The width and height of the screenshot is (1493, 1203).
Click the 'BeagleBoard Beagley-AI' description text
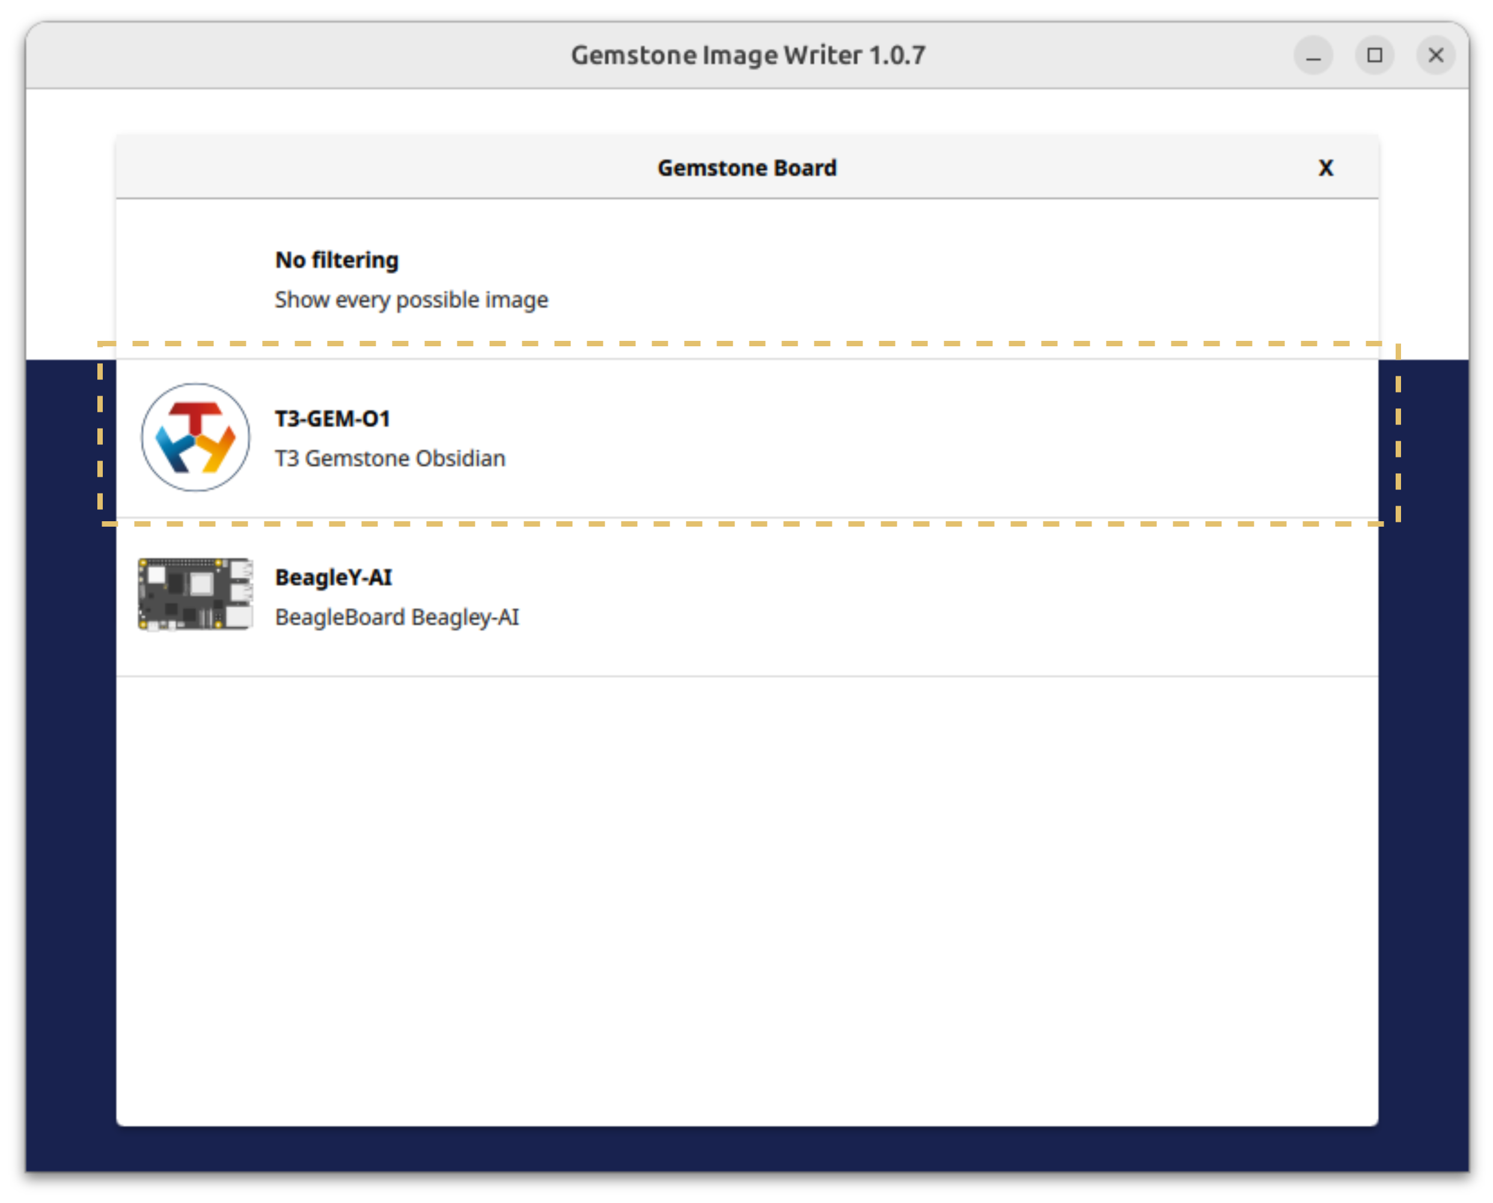[397, 617]
